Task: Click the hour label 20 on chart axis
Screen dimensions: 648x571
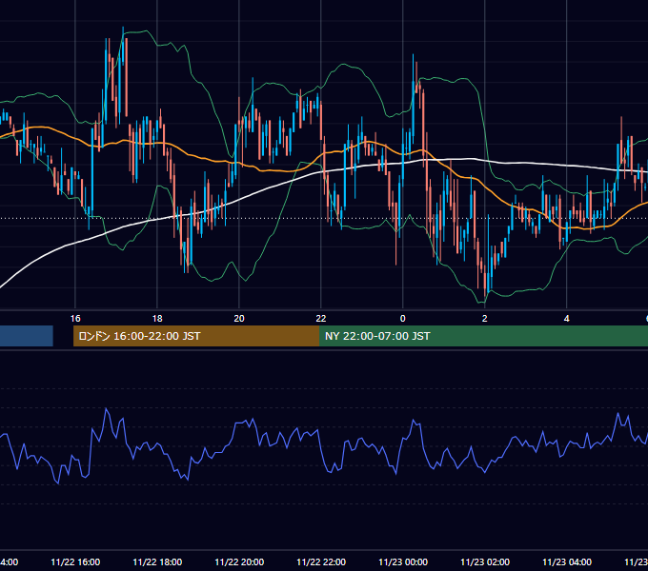Action: pyautogui.click(x=239, y=319)
